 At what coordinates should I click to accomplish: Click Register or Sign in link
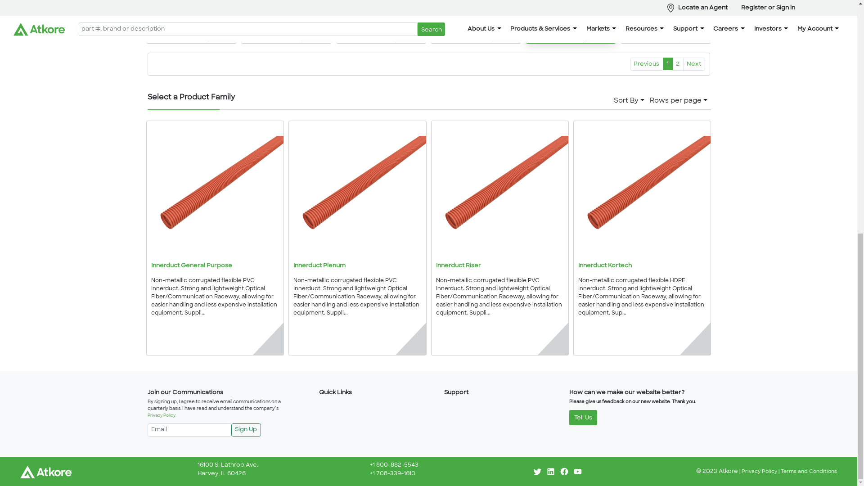(768, 8)
